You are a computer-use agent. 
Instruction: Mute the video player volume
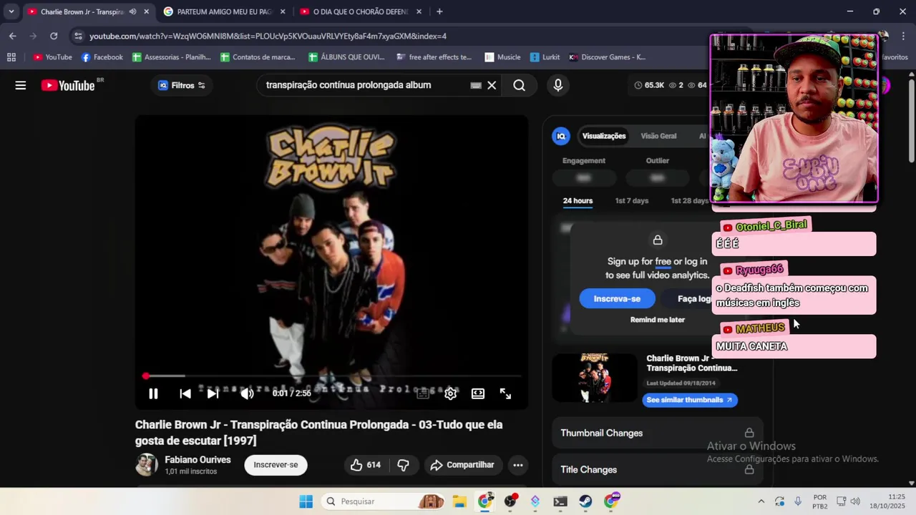click(x=247, y=393)
